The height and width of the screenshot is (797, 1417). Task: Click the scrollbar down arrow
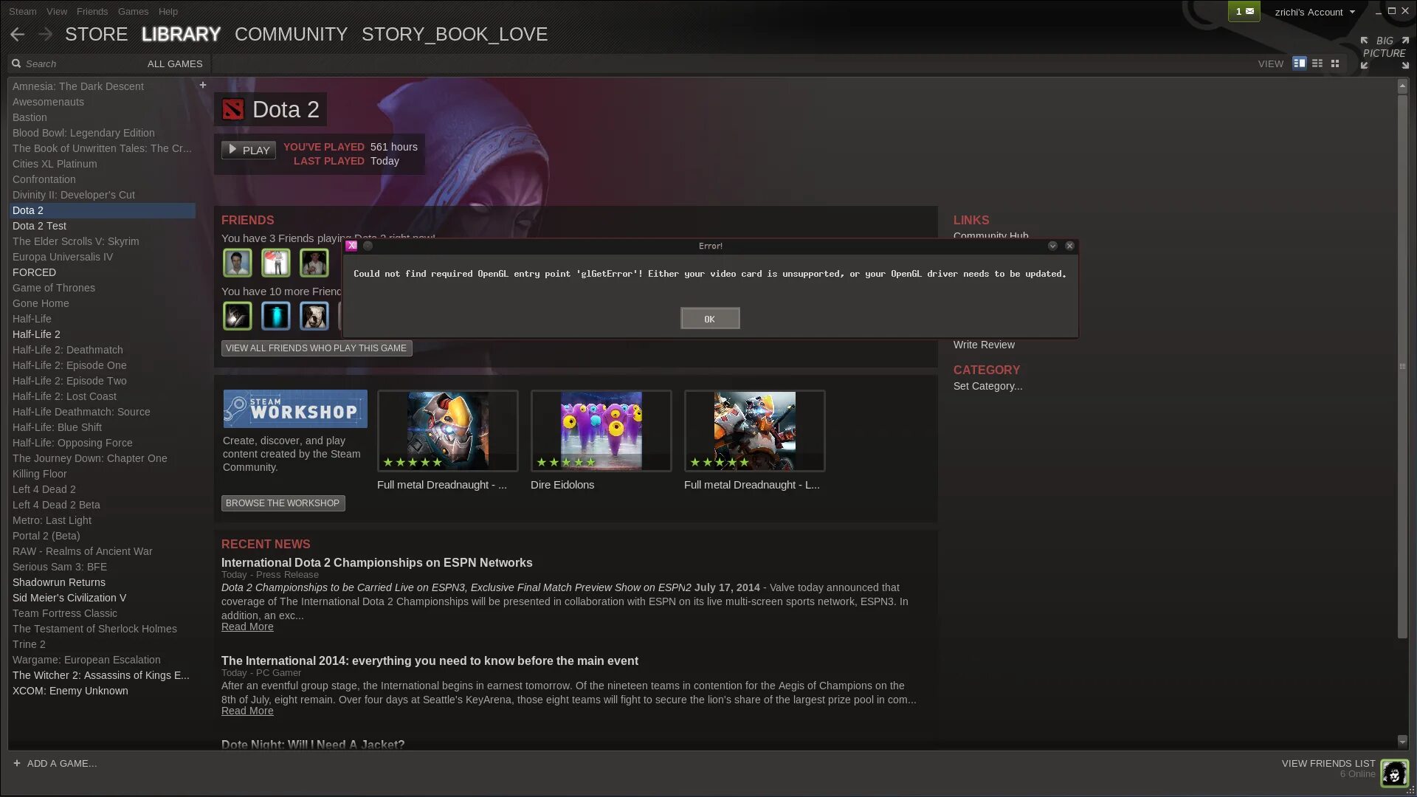(x=1402, y=741)
